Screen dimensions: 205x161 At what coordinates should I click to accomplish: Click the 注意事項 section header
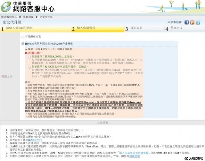[x=102, y=123]
